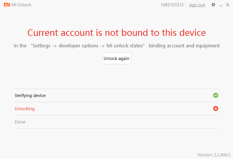Viewport: 233px width, 159px height.
Task: Click the account ID 1682103212
Action: (x=172, y=5)
